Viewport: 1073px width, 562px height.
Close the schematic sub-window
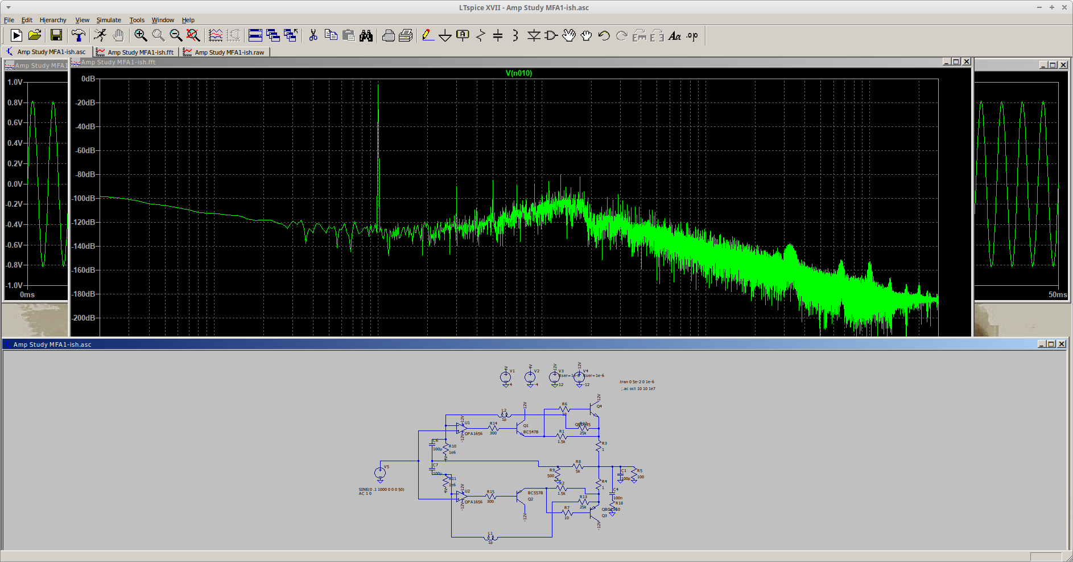tap(1062, 344)
